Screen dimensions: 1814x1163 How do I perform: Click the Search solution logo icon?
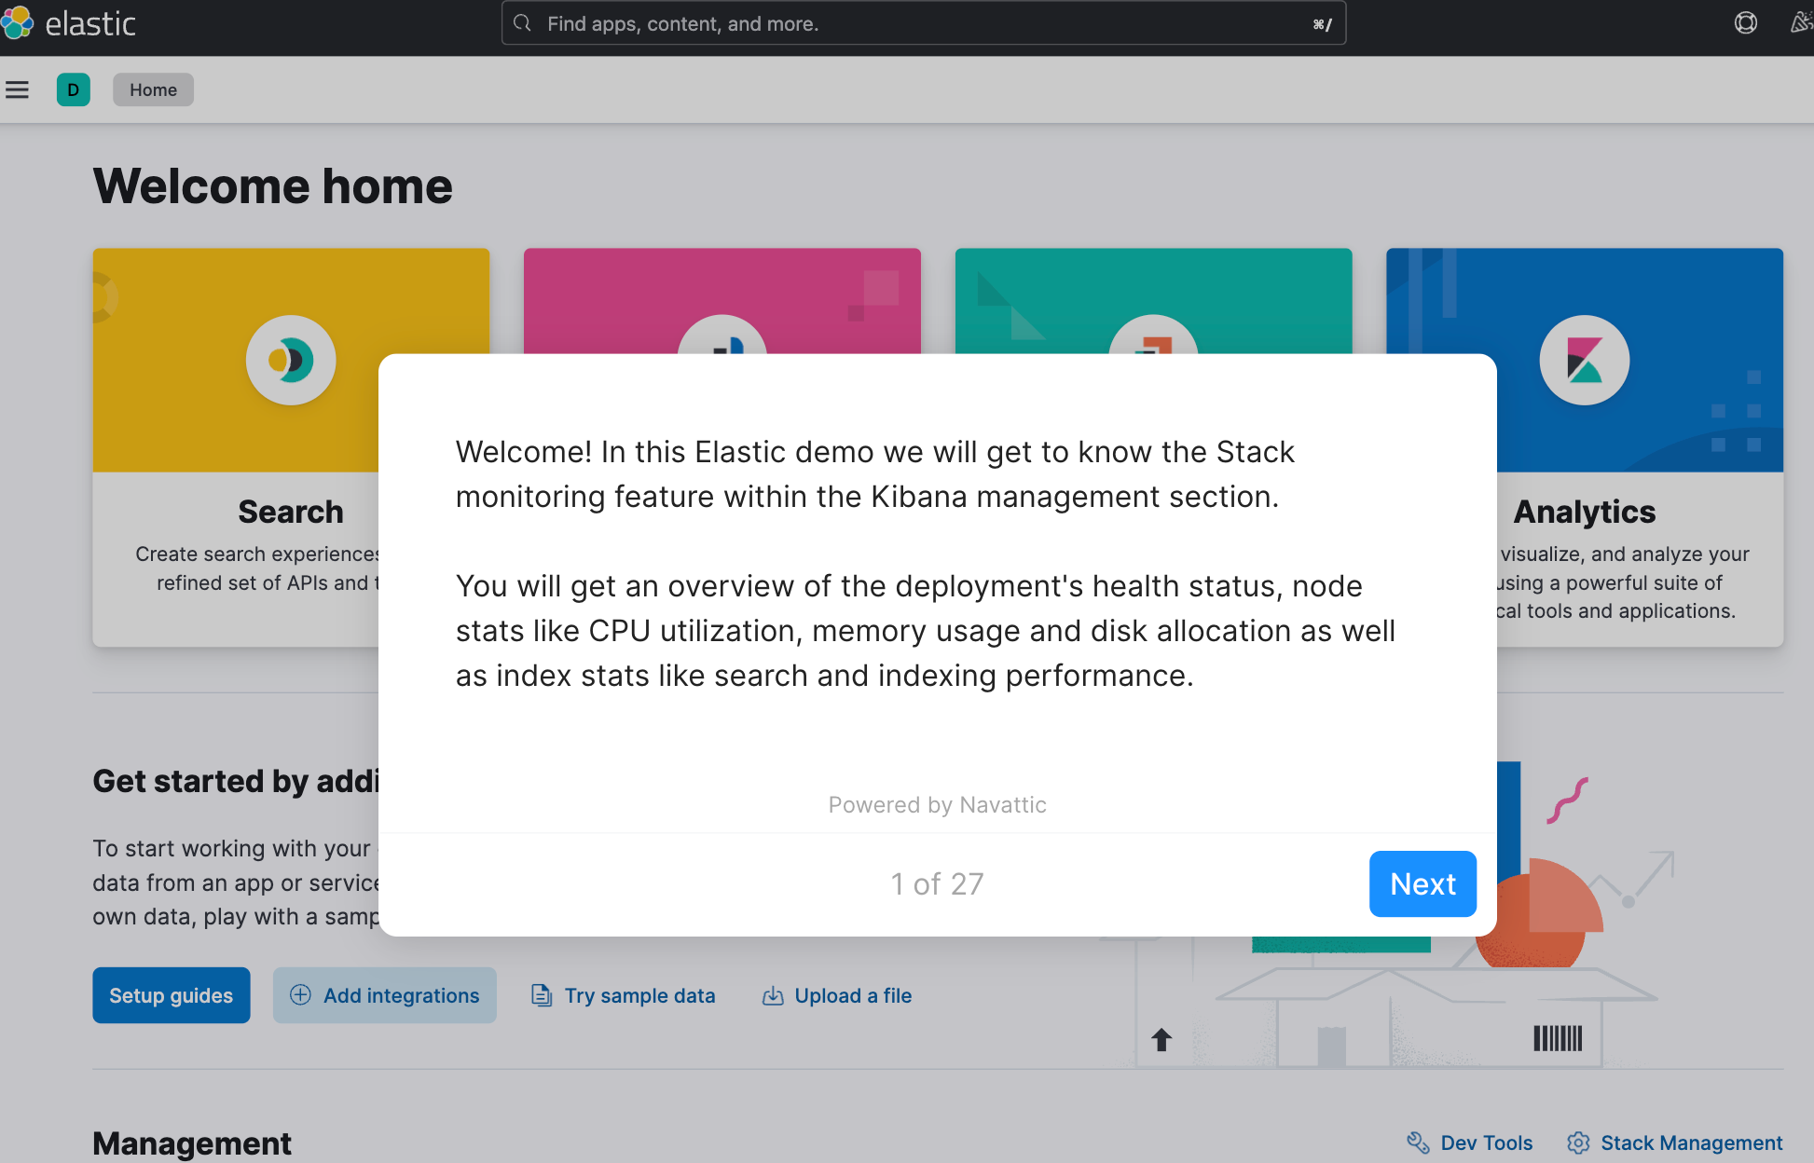(291, 360)
